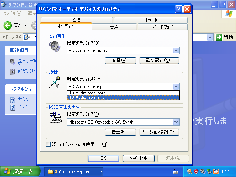Click the キャンセル button
236x177 pixels.
tap(139, 158)
